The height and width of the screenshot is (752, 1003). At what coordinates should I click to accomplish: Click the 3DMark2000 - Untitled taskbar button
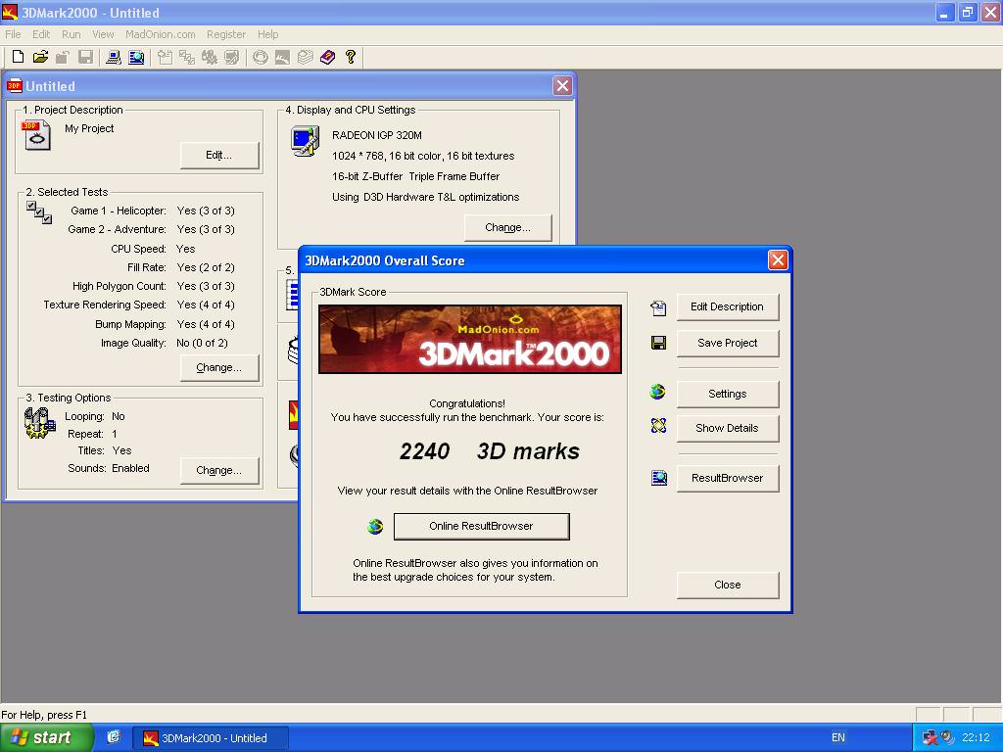click(211, 738)
